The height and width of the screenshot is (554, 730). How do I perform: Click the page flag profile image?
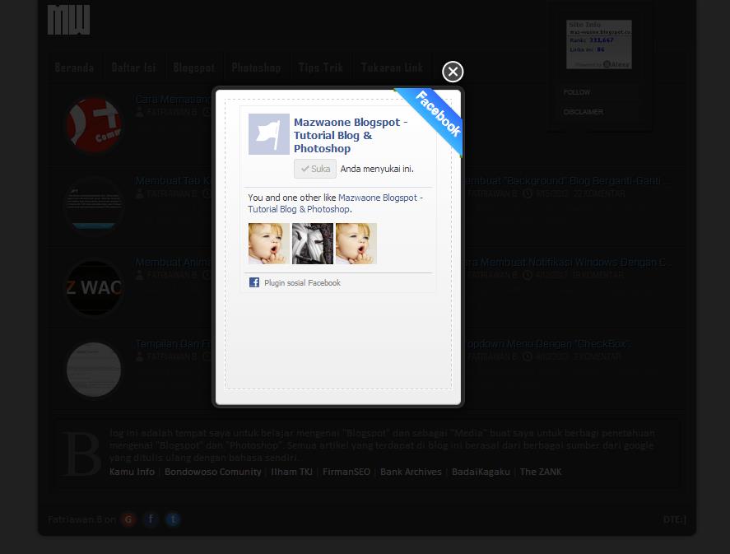point(268,134)
